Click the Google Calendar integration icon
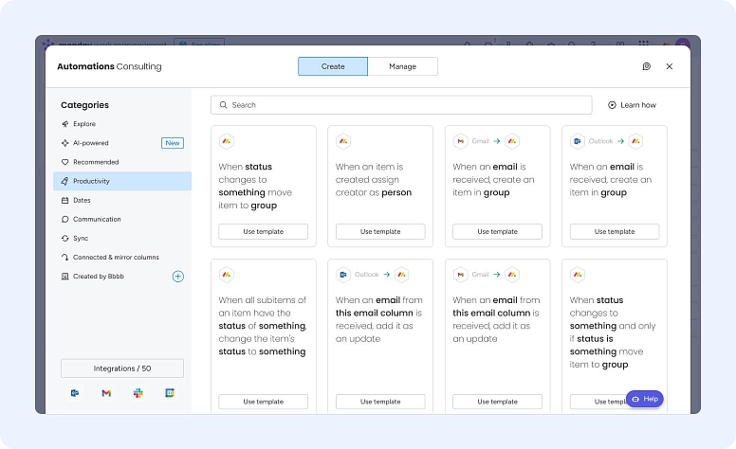Screen dimensions: 736x449 (x=170, y=392)
